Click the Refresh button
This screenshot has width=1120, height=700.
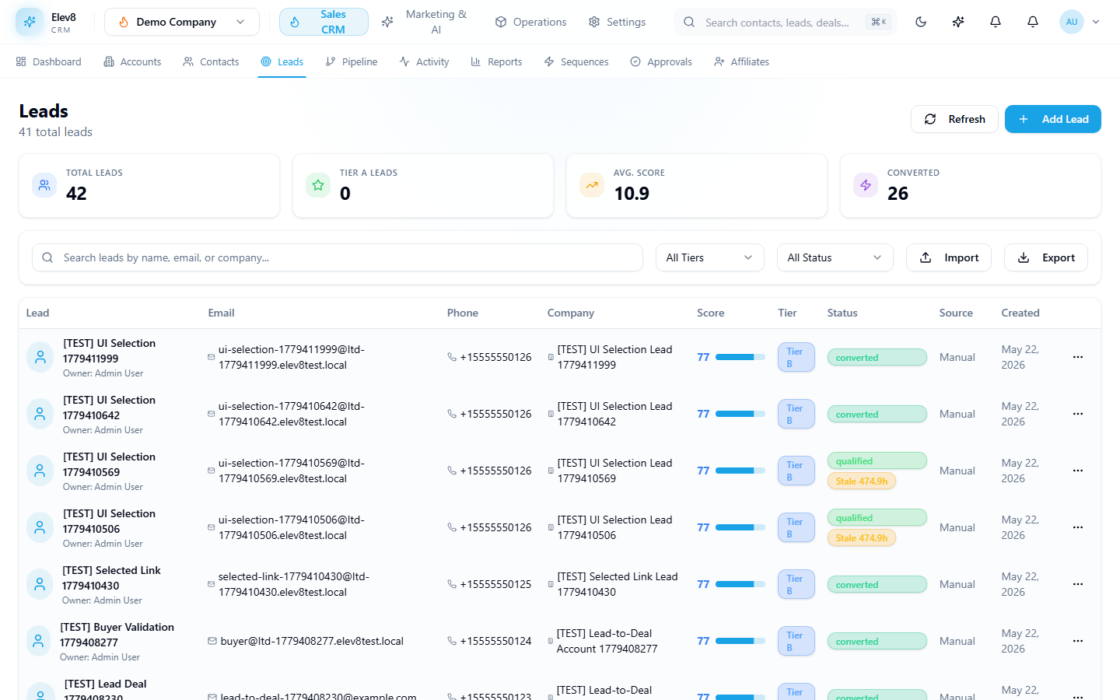tap(954, 119)
